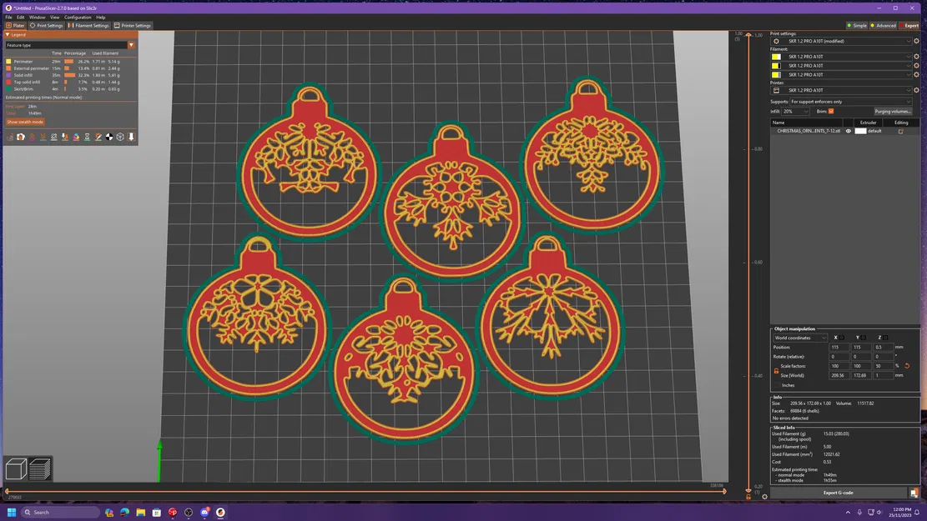The image size is (927, 521).
Task: Open World coordinates dropdown
Action: [x=800, y=338]
